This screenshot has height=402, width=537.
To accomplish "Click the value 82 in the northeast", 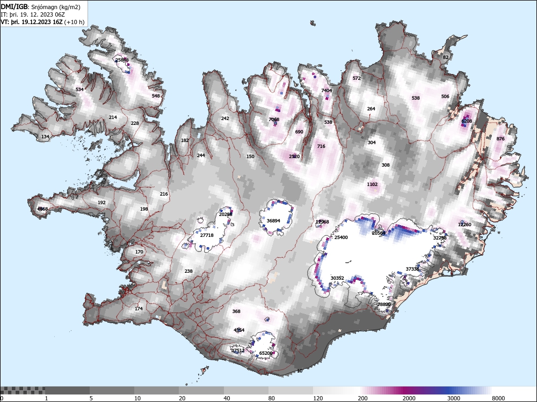I will [x=445, y=57].
